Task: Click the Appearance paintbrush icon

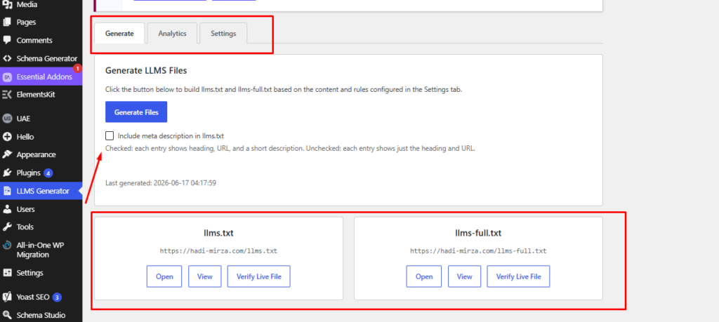Action: 7,155
